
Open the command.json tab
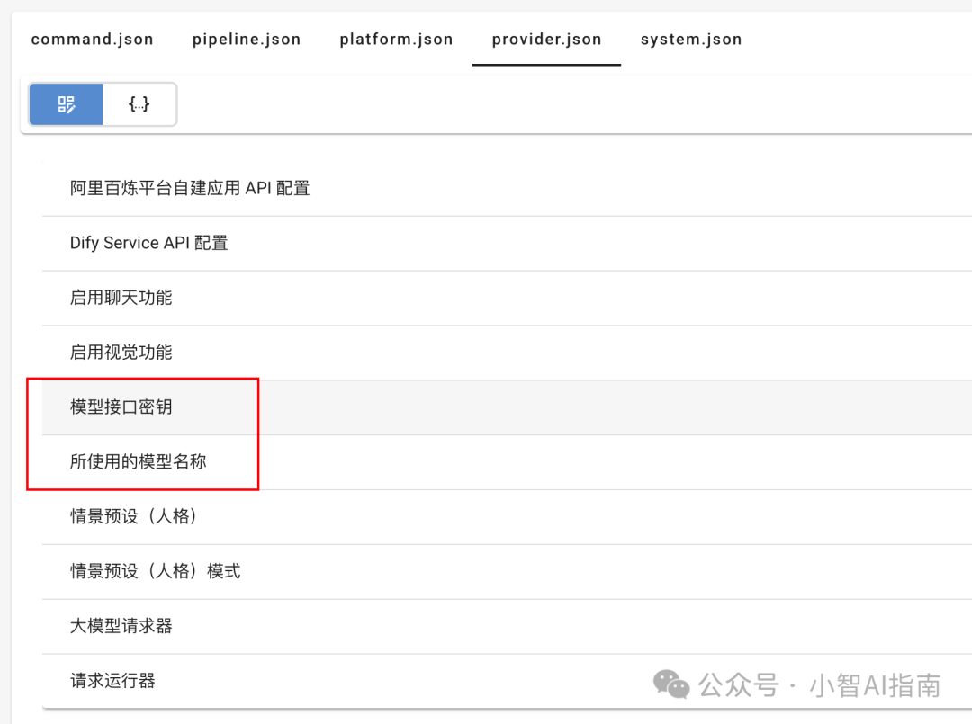[93, 40]
